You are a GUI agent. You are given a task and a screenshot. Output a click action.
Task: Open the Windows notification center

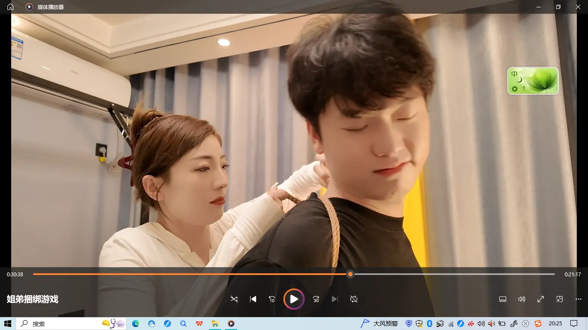pos(574,324)
